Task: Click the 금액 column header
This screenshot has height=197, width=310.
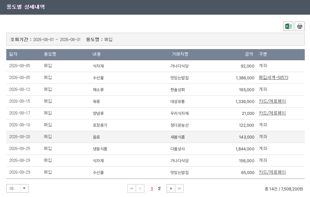Action: (249, 54)
